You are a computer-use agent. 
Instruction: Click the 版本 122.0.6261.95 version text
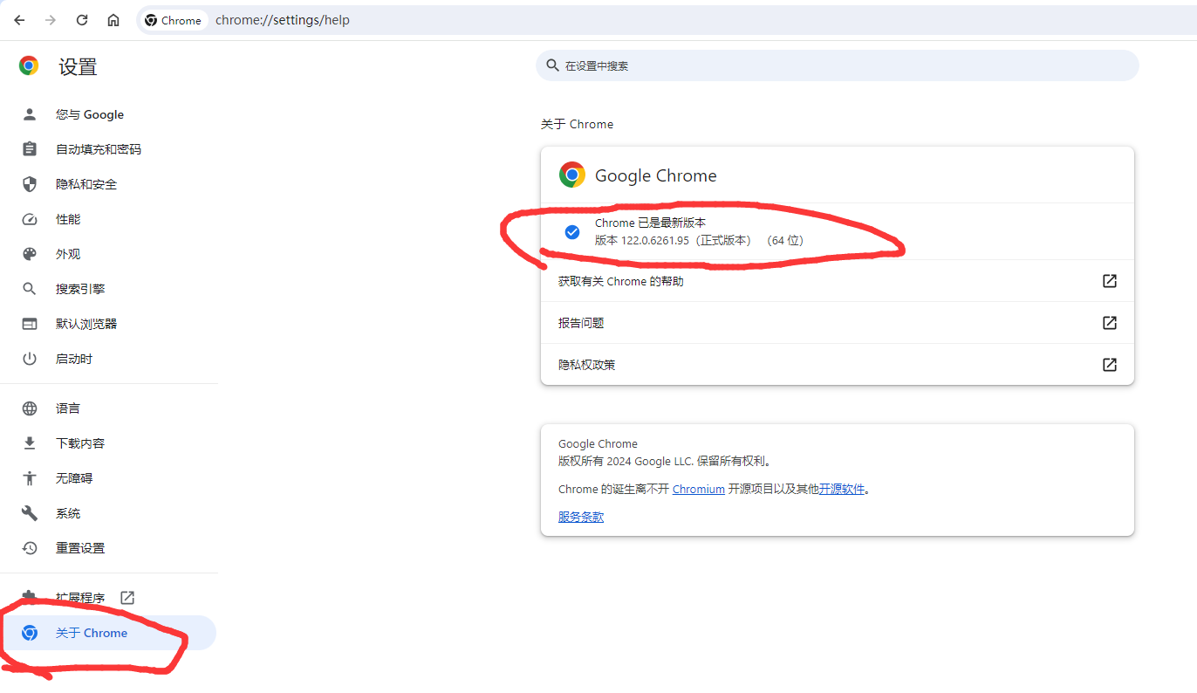tap(699, 240)
